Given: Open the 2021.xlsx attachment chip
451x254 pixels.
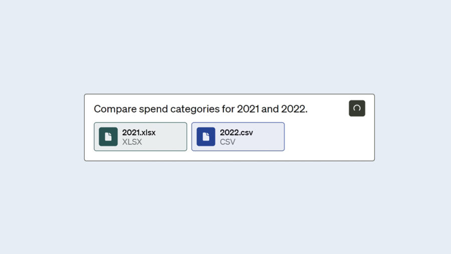Looking at the screenshot, I should click(x=140, y=137).
